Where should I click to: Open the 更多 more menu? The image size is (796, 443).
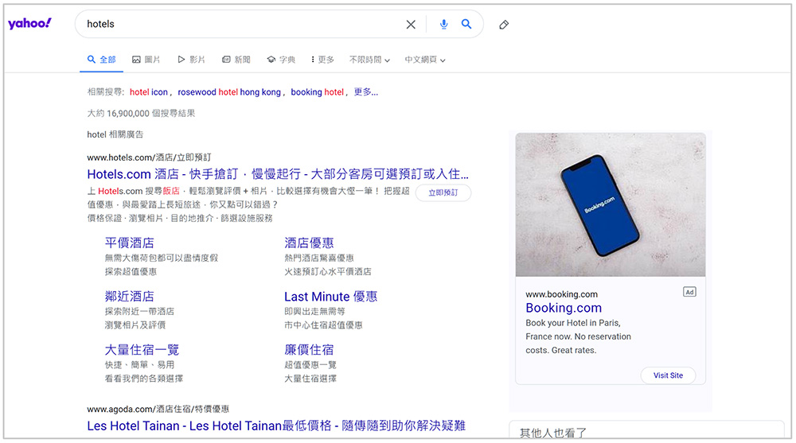[323, 60]
